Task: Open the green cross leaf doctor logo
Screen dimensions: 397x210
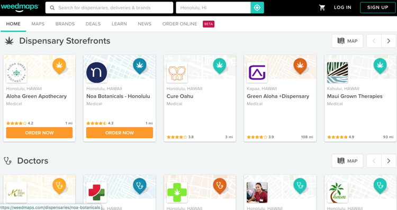Action: [177, 193]
